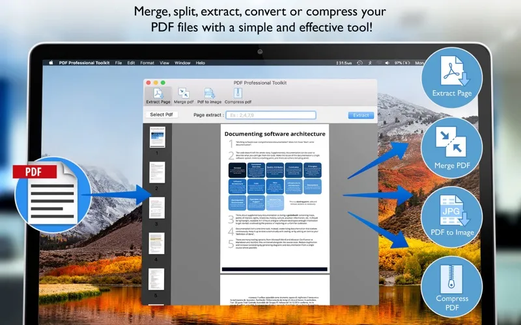Choose the Compress pdf tool
The width and height of the screenshot is (521, 325).
point(238,96)
